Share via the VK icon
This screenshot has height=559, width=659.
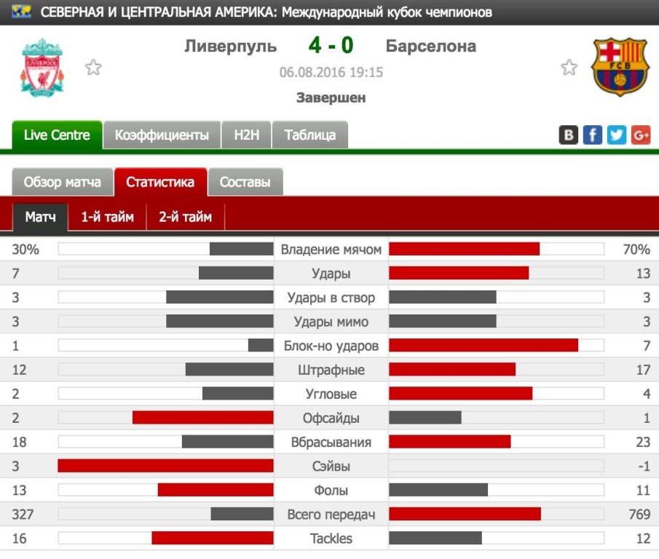(x=569, y=135)
